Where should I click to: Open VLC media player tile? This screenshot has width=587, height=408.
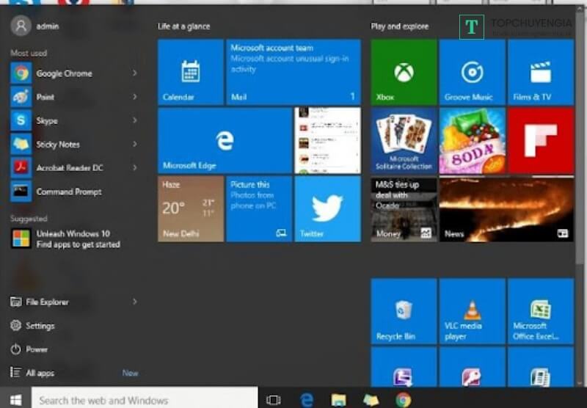pyautogui.click(x=472, y=311)
